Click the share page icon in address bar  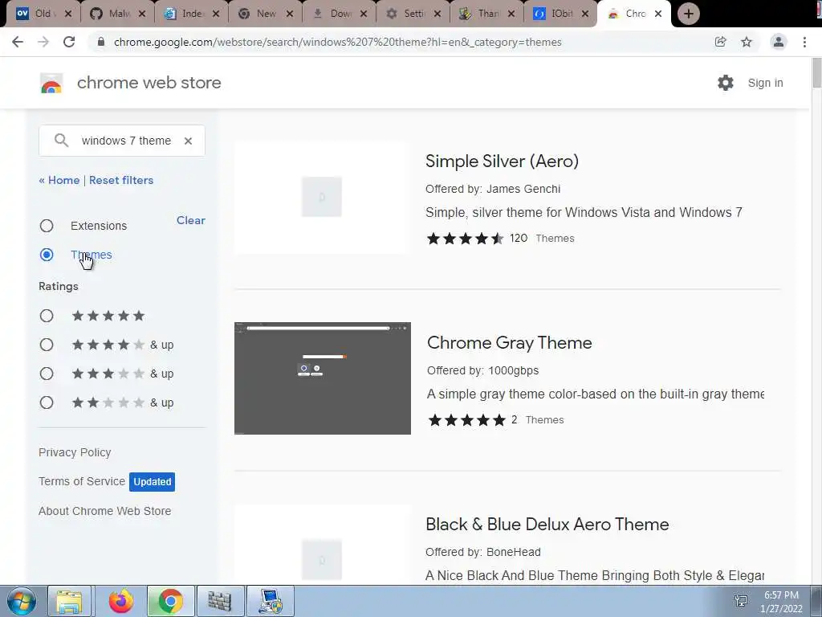721,42
